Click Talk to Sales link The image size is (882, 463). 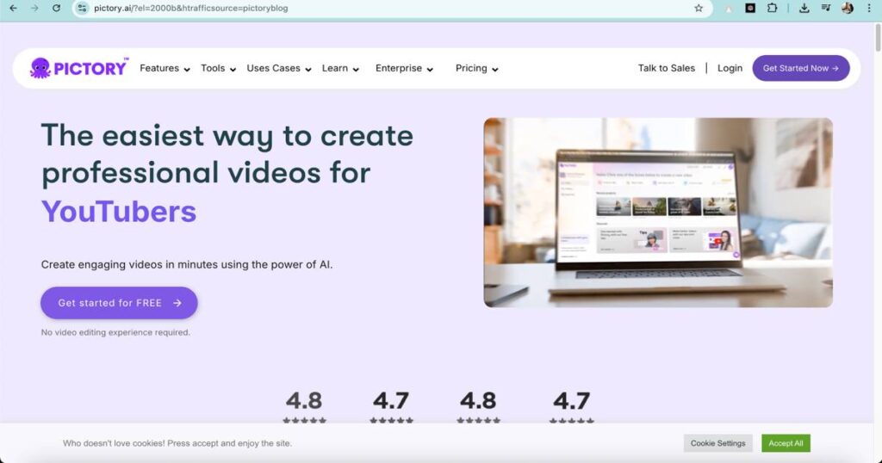[x=666, y=68]
